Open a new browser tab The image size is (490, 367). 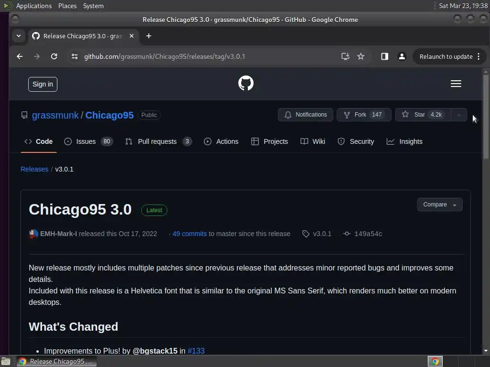(x=149, y=36)
